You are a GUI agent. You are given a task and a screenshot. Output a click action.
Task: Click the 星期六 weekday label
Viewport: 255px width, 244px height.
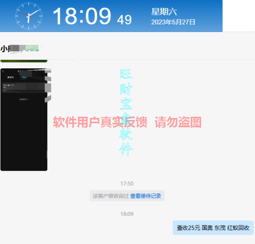[x=164, y=12]
